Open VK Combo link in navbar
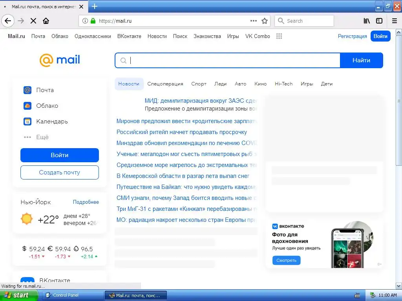The height and width of the screenshot is (301, 402). [x=258, y=36]
